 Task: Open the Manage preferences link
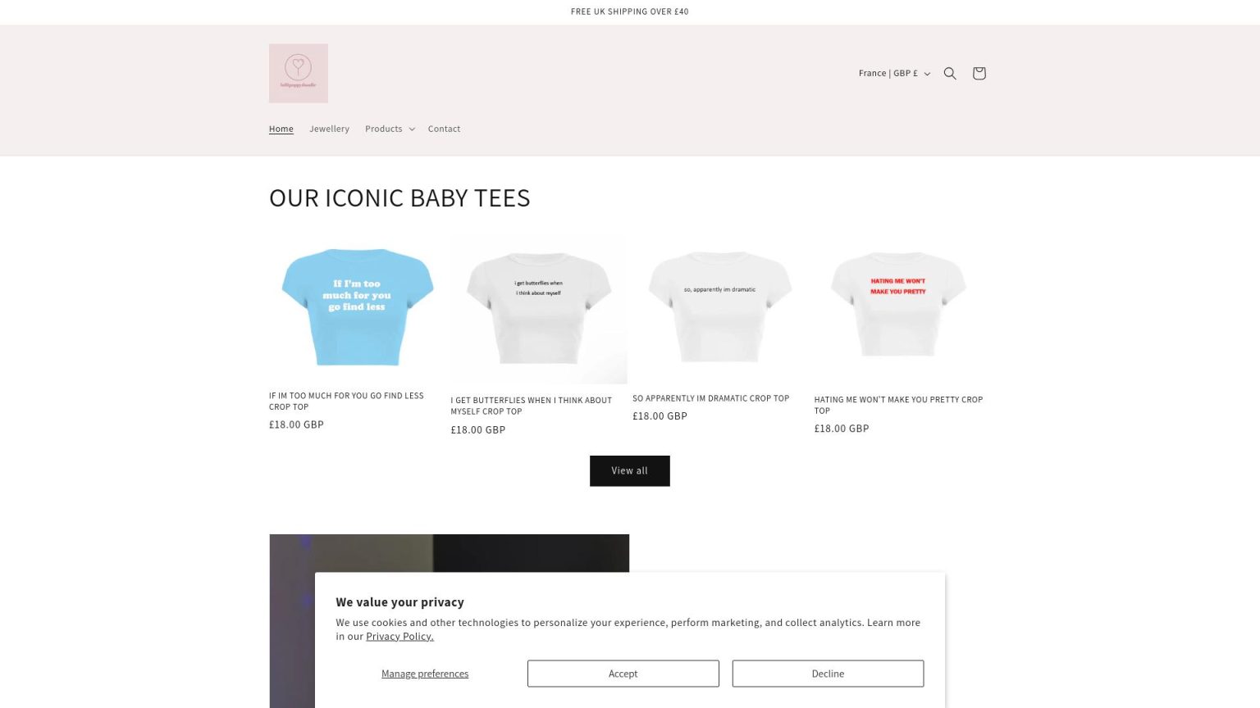coord(425,674)
